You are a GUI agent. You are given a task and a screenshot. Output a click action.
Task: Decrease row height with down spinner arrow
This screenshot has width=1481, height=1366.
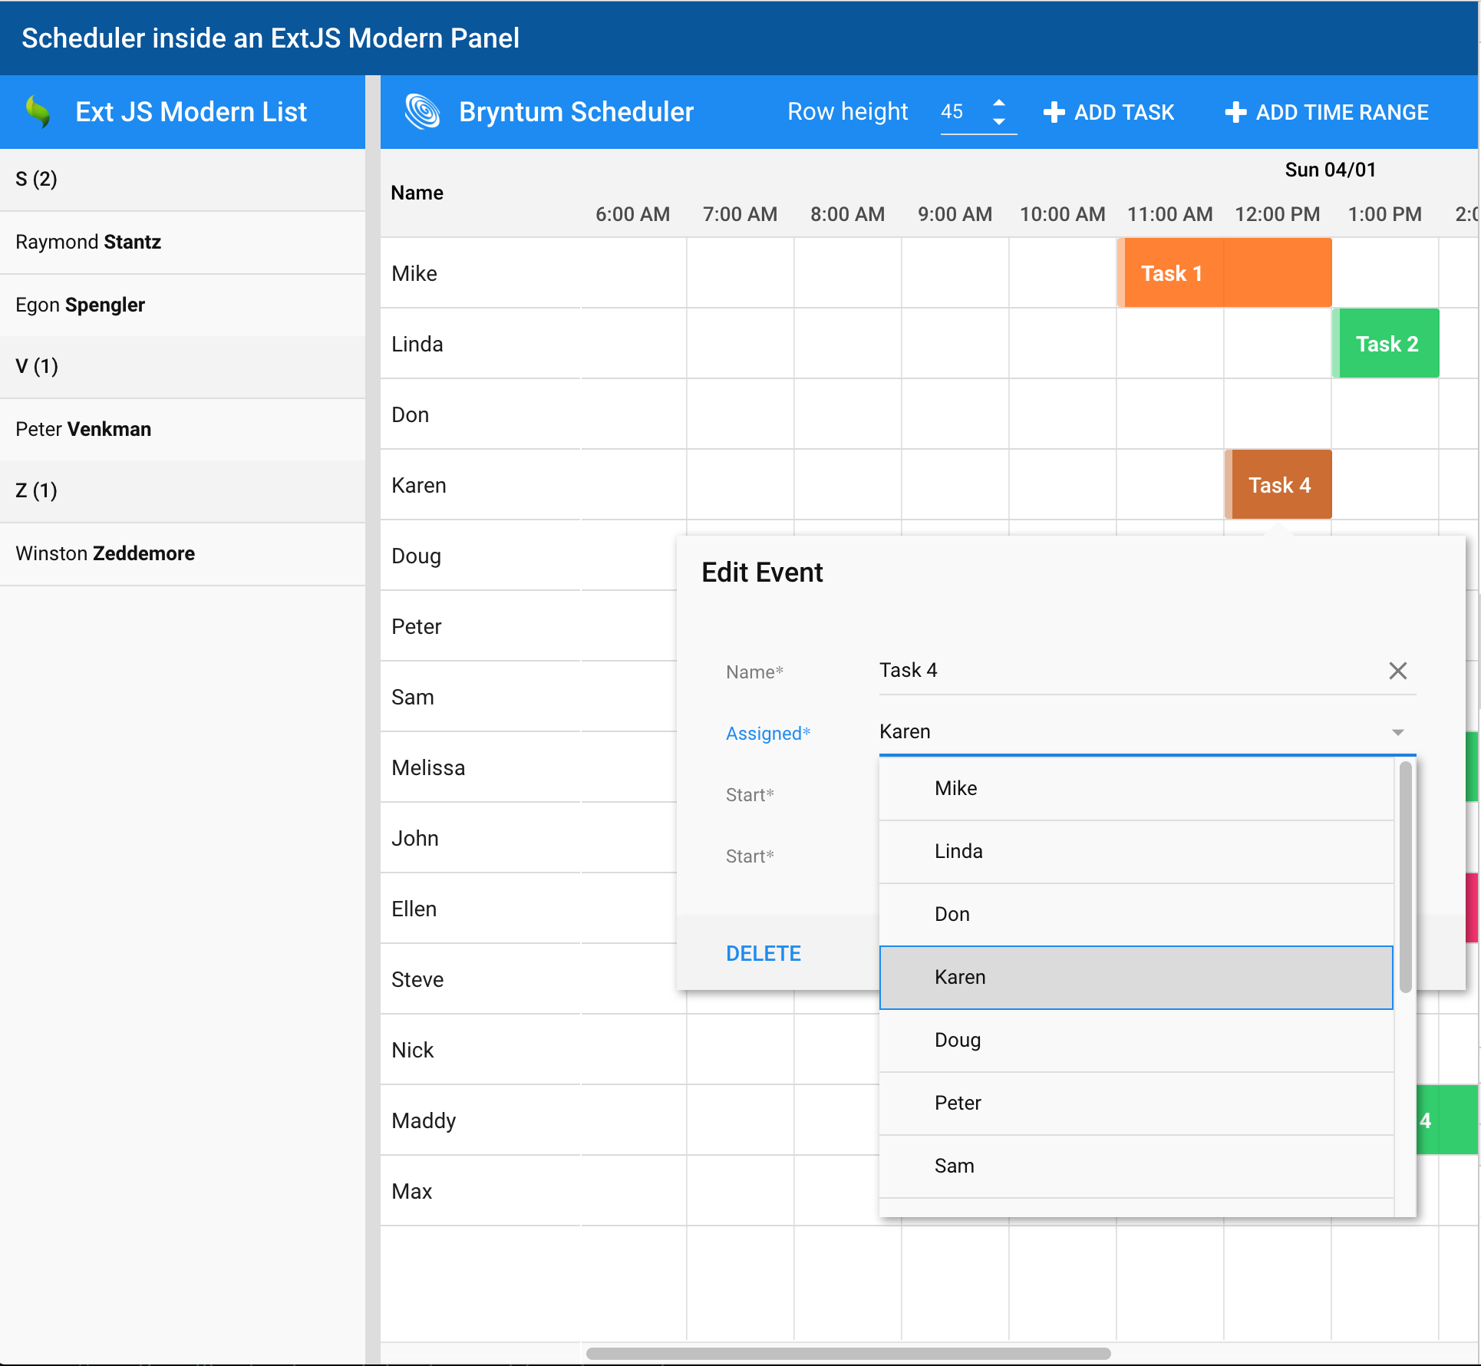tap(998, 122)
